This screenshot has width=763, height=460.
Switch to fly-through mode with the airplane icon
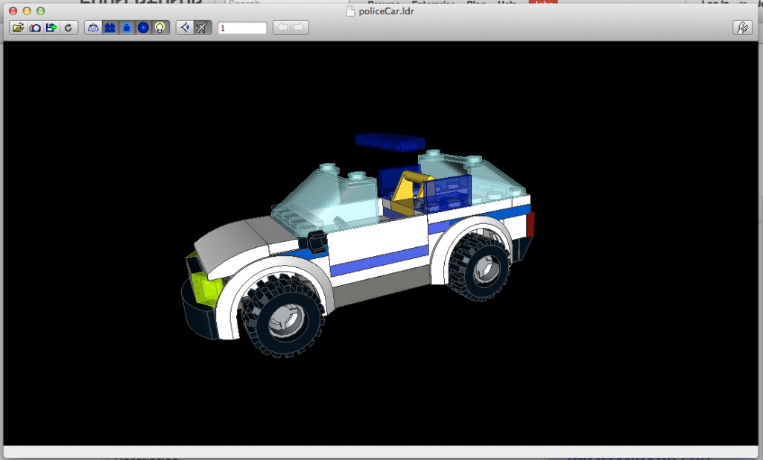point(202,28)
